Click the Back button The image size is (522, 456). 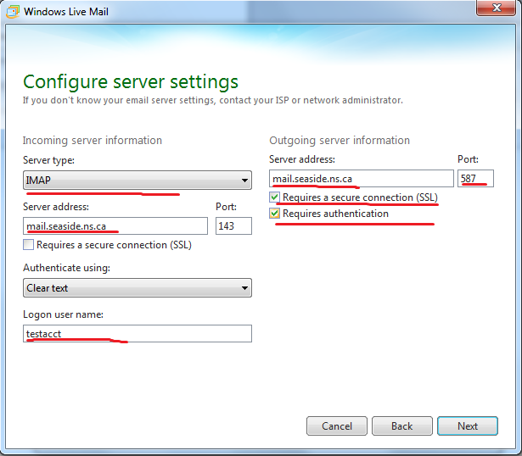(x=401, y=425)
